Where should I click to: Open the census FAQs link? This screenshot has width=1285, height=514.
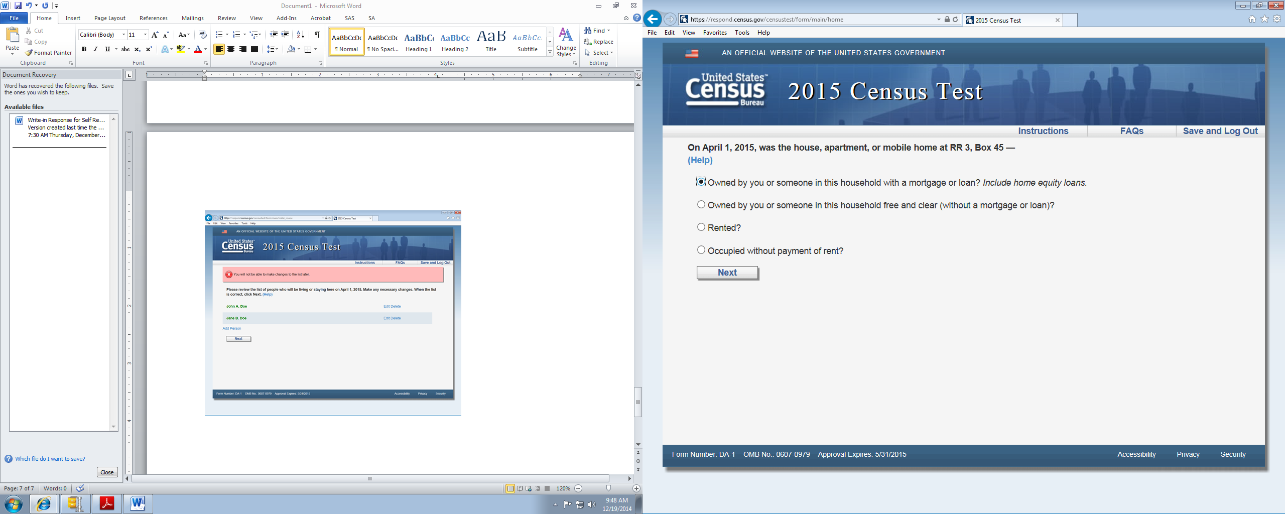click(1132, 131)
